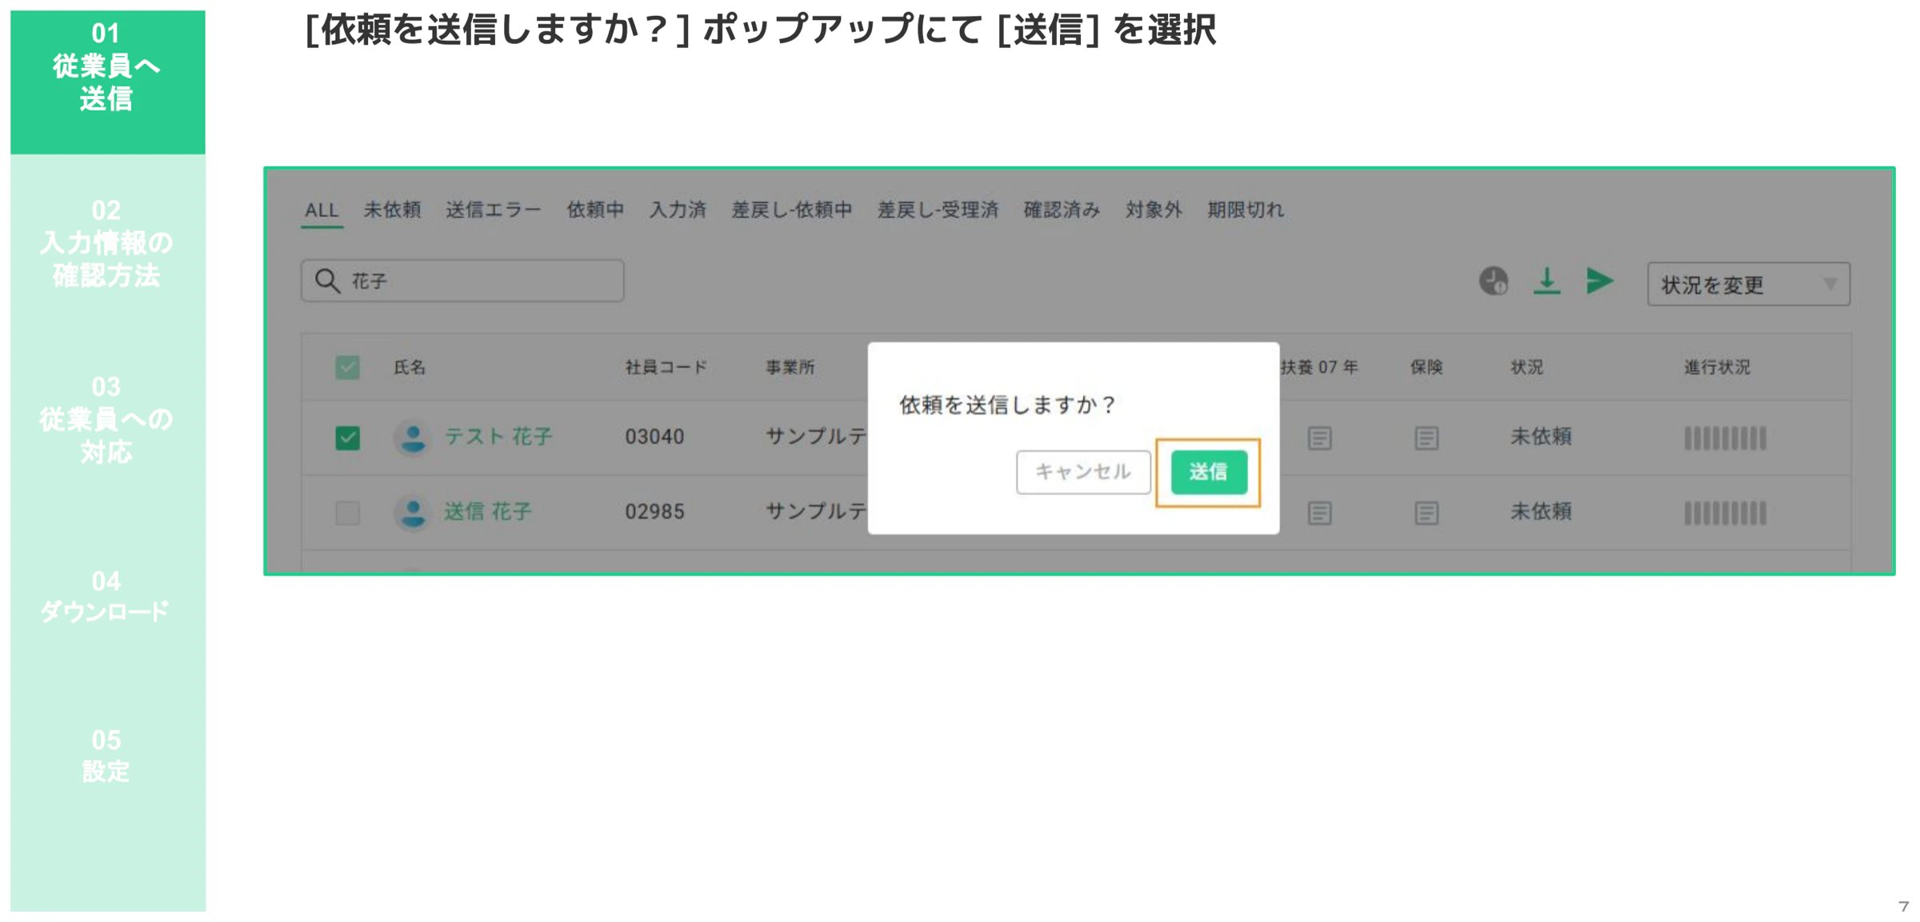
Task: Select the 差戻し-受理済 tab
Action: [938, 210]
